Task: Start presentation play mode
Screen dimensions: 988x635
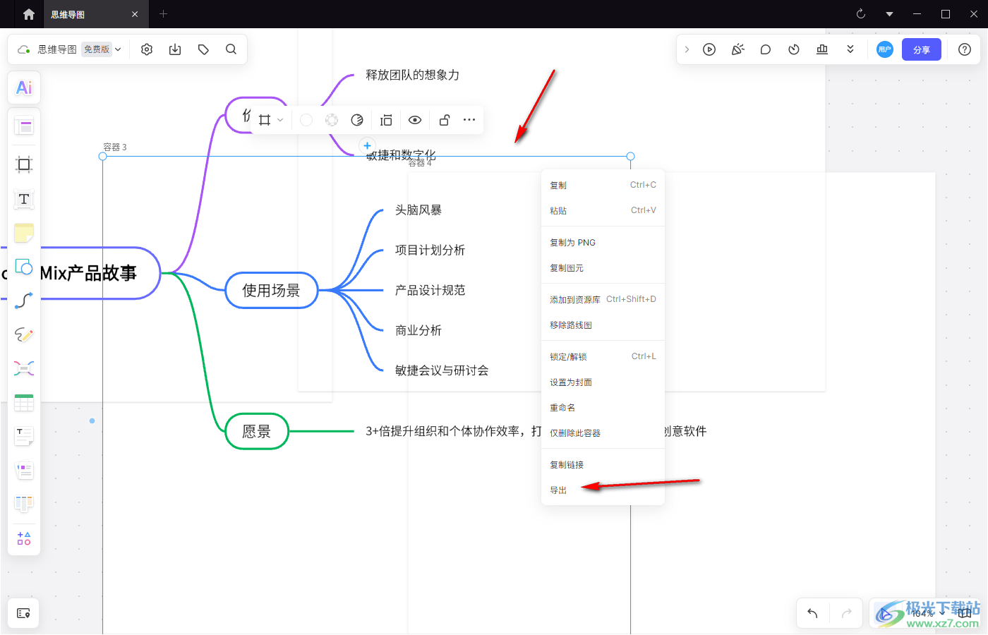Action: (709, 49)
